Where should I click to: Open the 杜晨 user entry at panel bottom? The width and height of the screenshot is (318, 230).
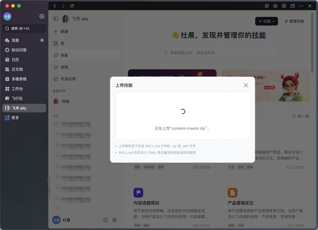61,220
